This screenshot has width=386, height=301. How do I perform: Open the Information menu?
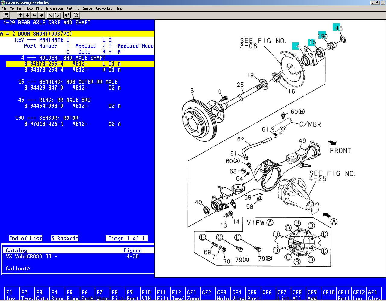[54, 8]
